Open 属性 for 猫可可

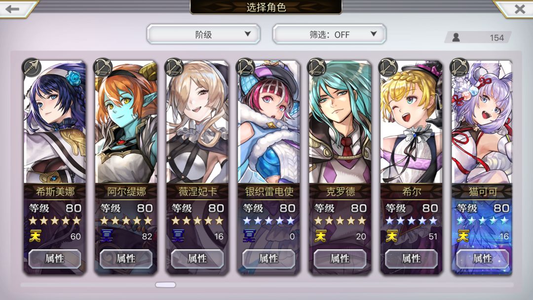pyautogui.click(x=482, y=259)
